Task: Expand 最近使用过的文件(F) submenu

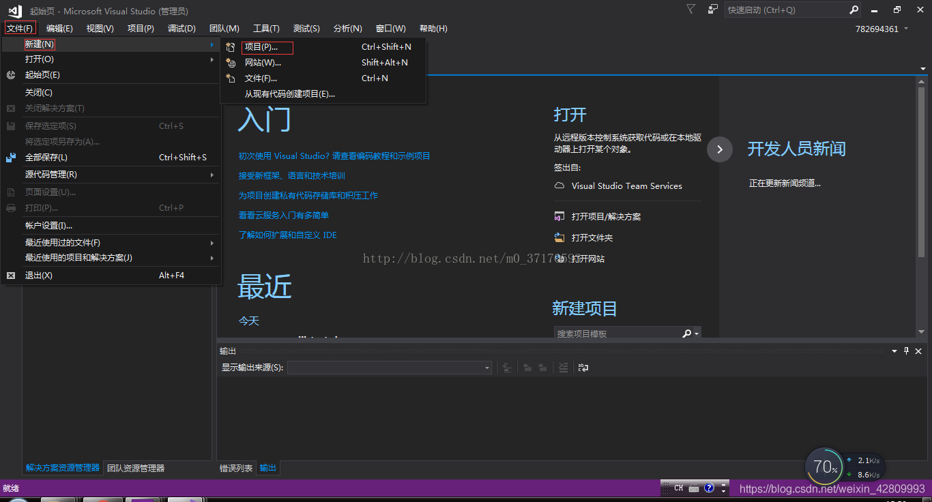Action: 212,243
